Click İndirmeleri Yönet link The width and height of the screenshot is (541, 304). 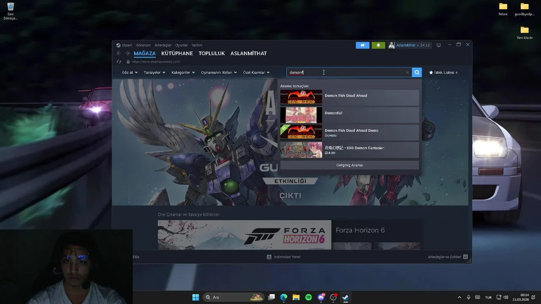[x=287, y=257]
